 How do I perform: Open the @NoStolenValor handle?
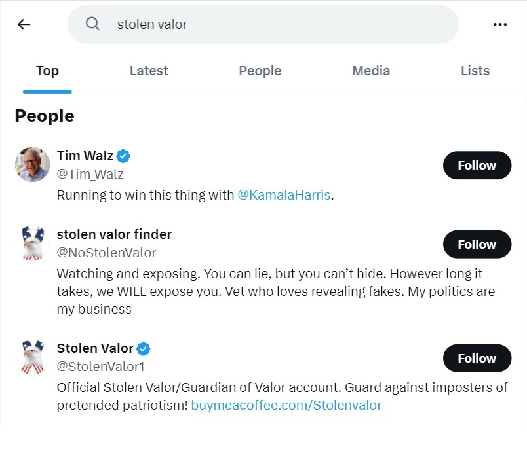click(x=106, y=253)
